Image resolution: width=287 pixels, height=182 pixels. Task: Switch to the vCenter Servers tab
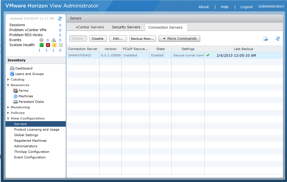(90, 27)
